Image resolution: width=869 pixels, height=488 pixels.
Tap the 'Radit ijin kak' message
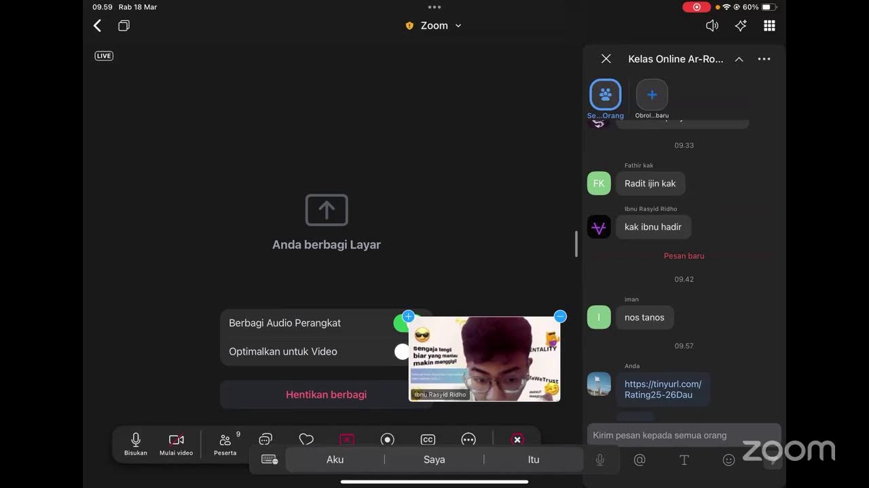pos(650,184)
